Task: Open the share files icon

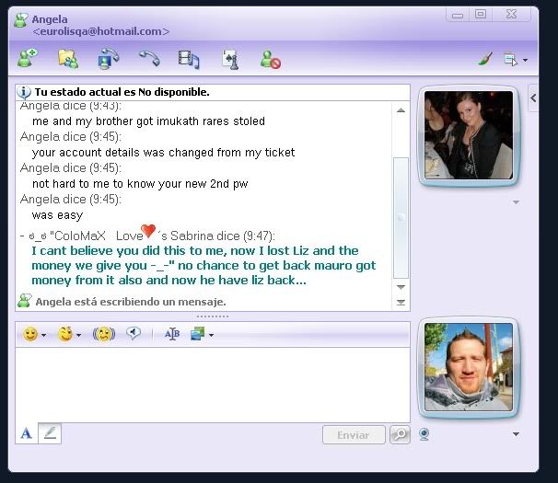Action: pyautogui.click(x=67, y=59)
